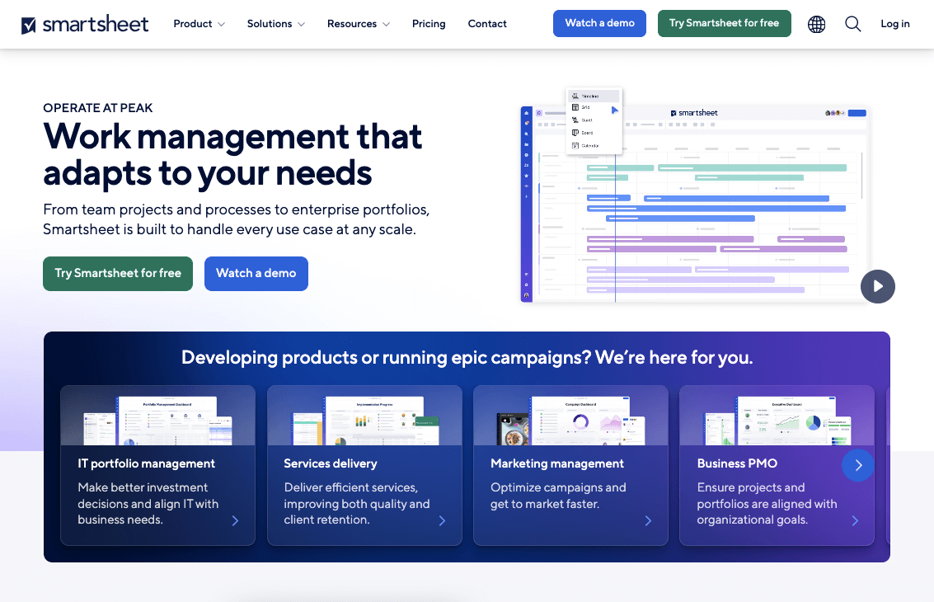Click the arrow on the Business PMO card
Screen dimensions: 934x602
point(855,520)
